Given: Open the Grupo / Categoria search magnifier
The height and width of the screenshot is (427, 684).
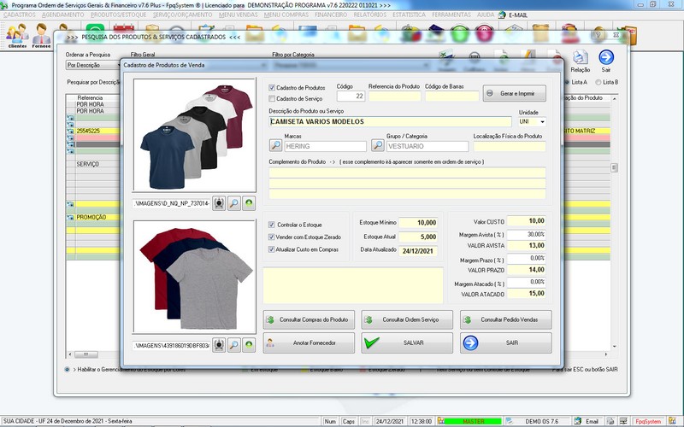Looking at the screenshot, I should [x=377, y=146].
